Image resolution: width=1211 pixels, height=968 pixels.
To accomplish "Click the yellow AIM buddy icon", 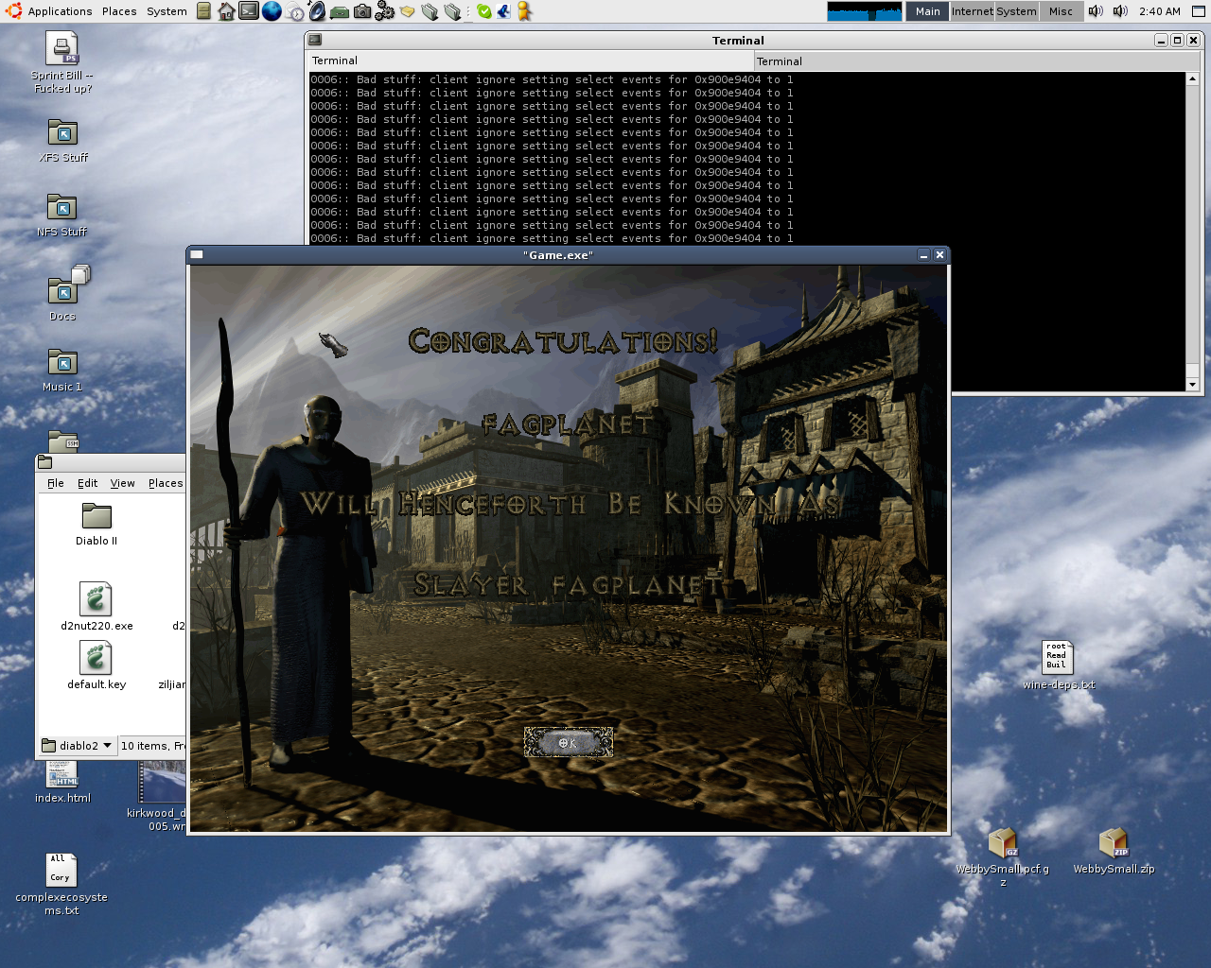I will click(x=524, y=11).
